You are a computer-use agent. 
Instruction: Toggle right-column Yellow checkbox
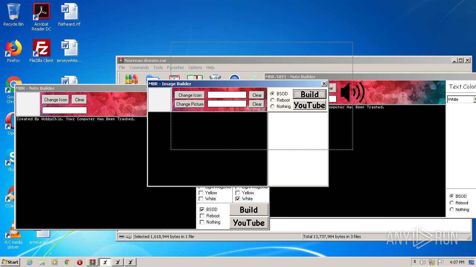tap(238, 193)
